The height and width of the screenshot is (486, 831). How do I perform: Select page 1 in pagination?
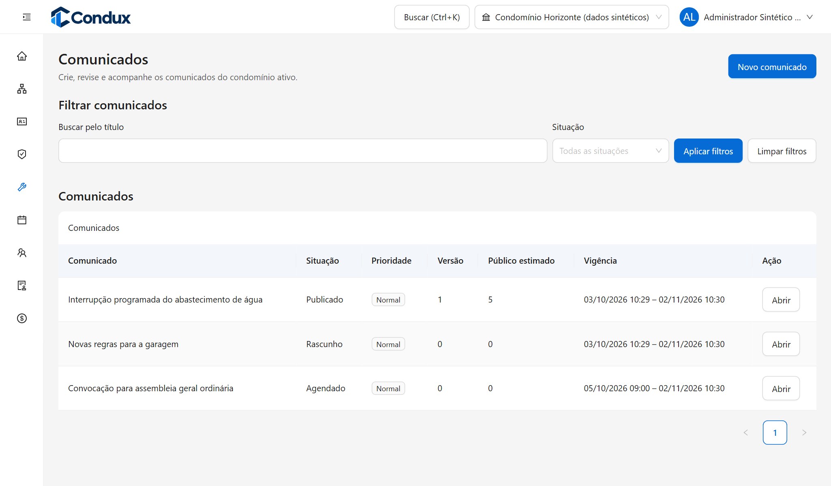775,433
